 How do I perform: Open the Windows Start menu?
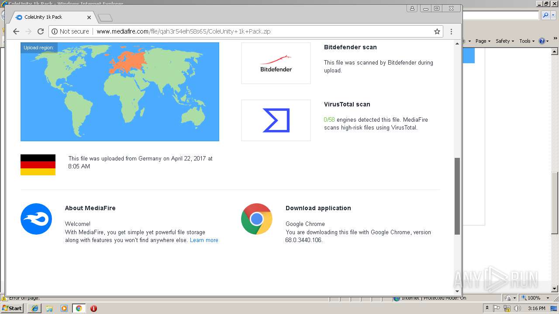(x=12, y=308)
